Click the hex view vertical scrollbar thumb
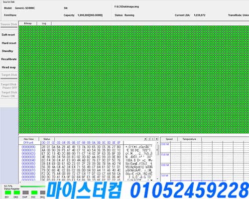Viewport: 249px width, 199px height. (x=157, y=150)
